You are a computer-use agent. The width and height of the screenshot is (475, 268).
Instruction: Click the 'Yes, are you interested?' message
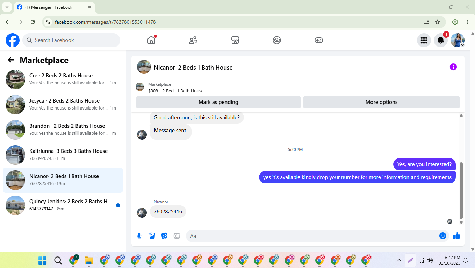424,164
